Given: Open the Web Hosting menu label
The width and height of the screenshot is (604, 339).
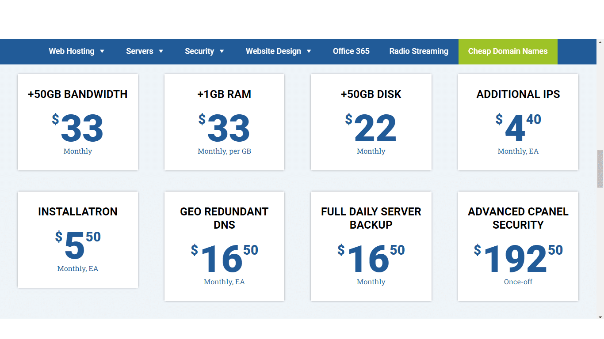Looking at the screenshot, I should pos(71,51).
